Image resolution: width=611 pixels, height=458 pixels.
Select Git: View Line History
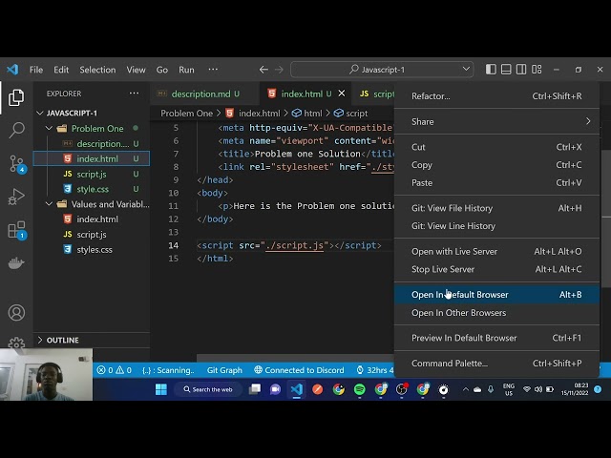click(x=496, y=226)
